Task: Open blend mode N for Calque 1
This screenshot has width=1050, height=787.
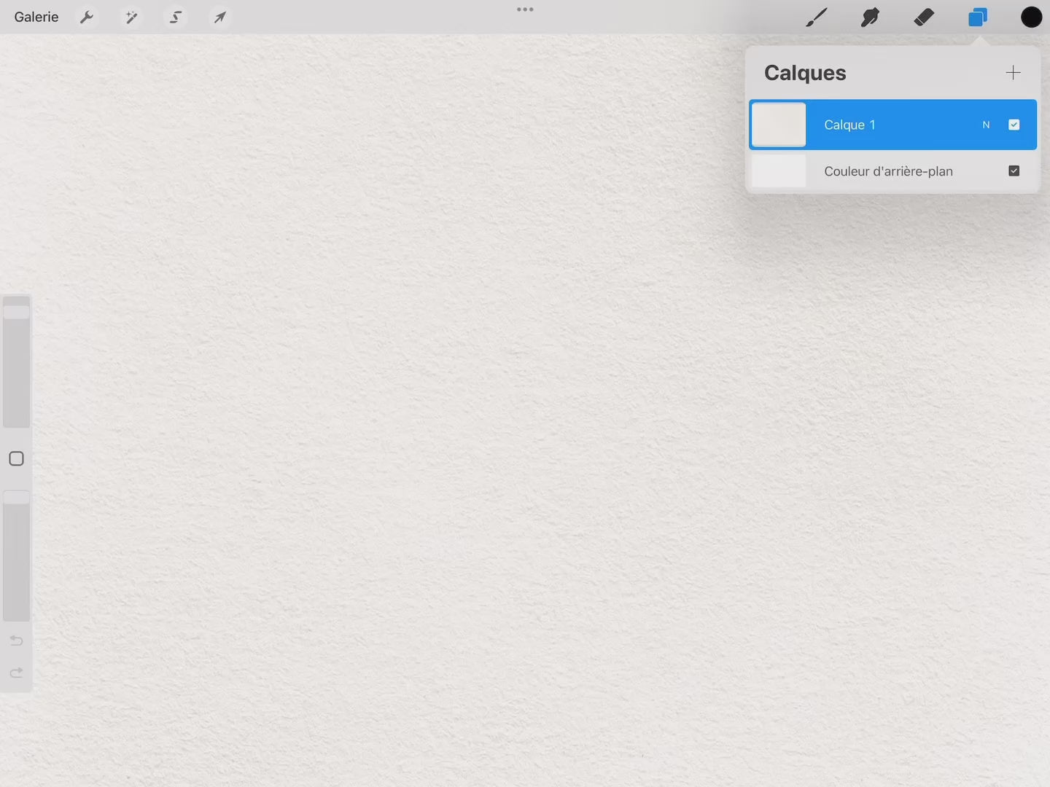Action: click(986, 125)
